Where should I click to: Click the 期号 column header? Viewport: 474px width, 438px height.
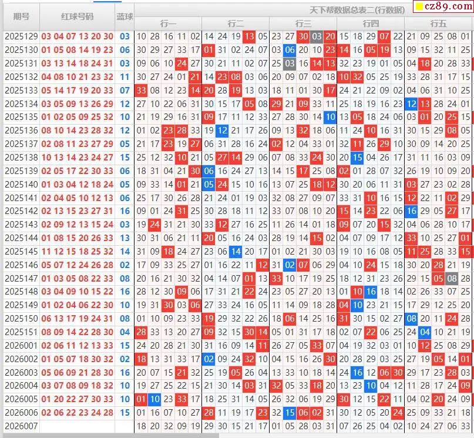[x=21, y=16]
